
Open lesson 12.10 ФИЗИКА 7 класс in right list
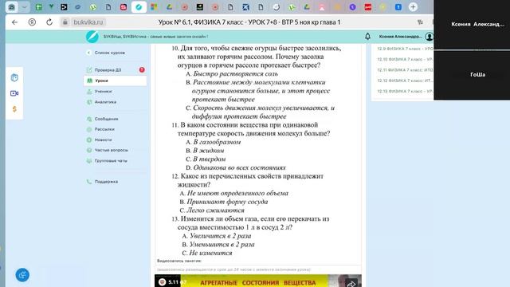[405, 59]
